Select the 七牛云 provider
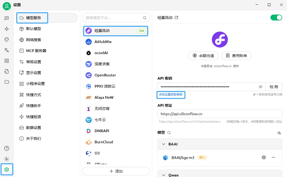This screenshot has height=177, width=287. pos(116,120)
